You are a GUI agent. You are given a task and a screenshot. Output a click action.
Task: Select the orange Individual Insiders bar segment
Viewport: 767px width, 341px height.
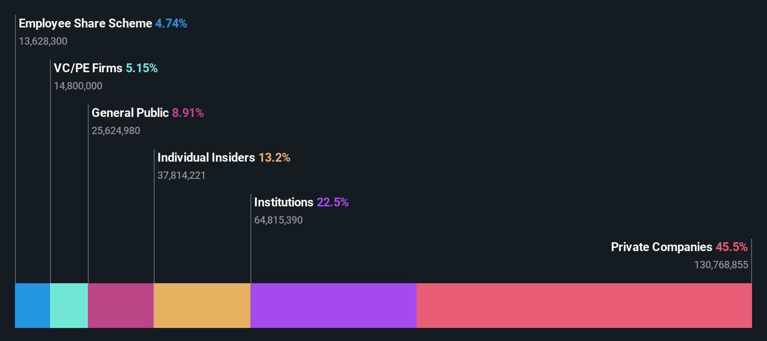(202, 306)
